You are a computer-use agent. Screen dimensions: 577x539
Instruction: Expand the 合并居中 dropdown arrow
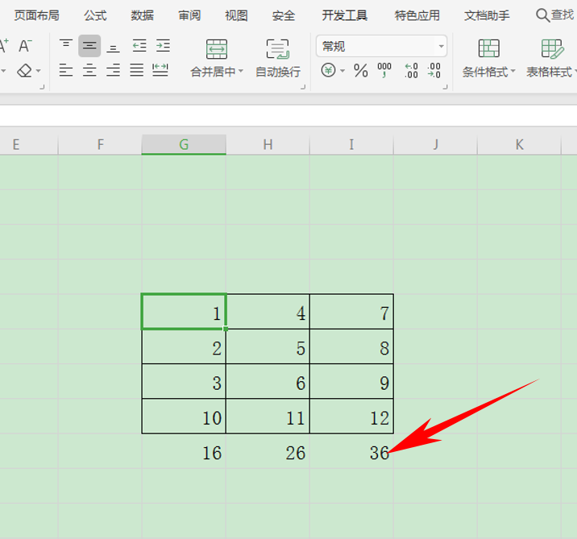241,71
